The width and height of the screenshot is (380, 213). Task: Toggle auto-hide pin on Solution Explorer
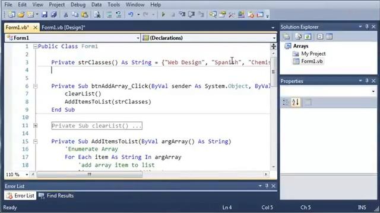point(367,27)
